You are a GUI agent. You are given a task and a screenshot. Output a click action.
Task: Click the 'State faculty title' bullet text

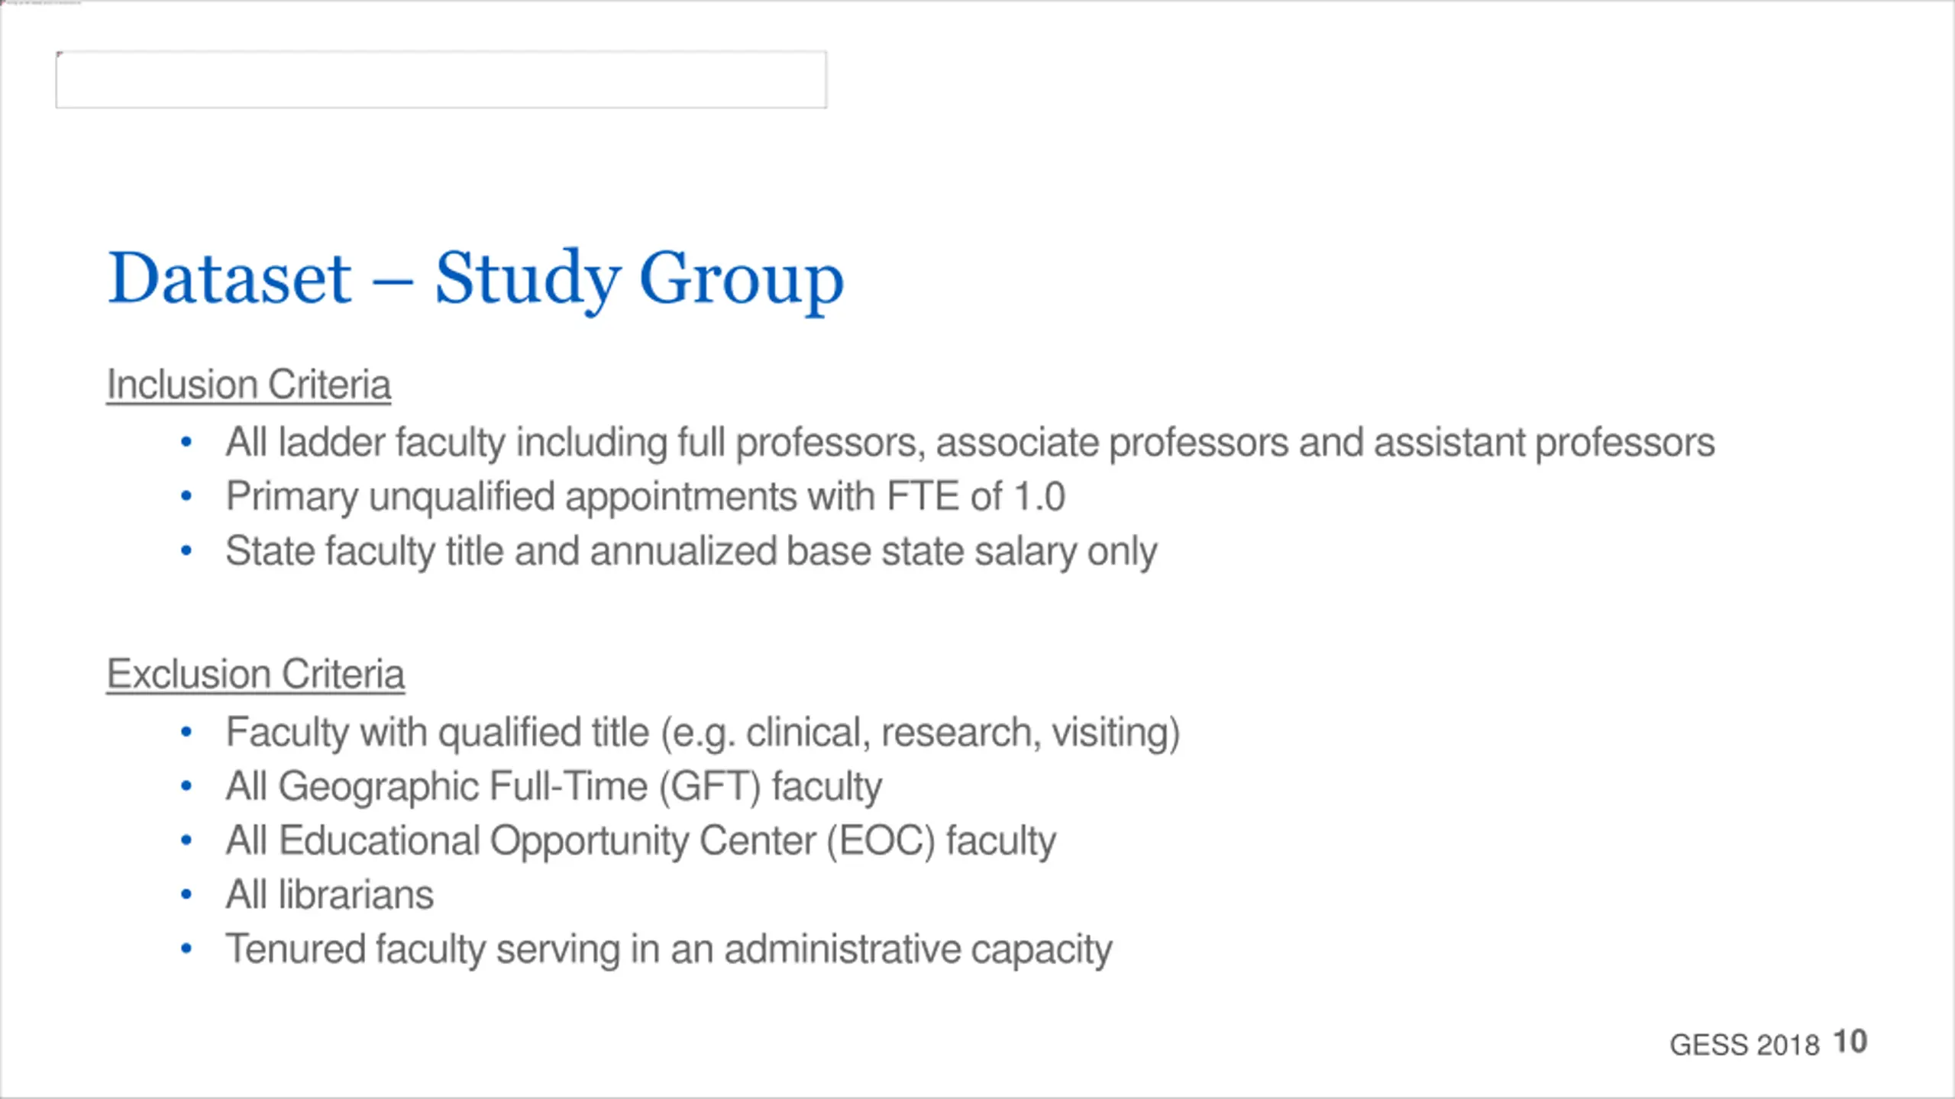coord(691,551)
